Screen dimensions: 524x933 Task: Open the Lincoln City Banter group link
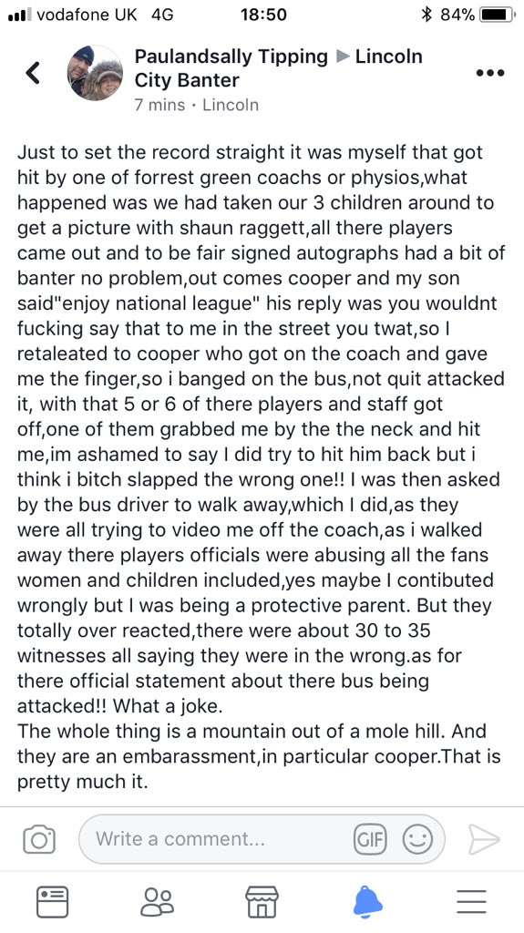[279, 68]
